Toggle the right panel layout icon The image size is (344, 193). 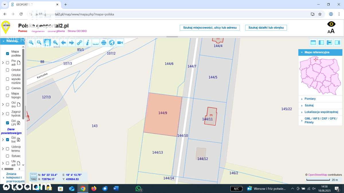tap(337, 43)
